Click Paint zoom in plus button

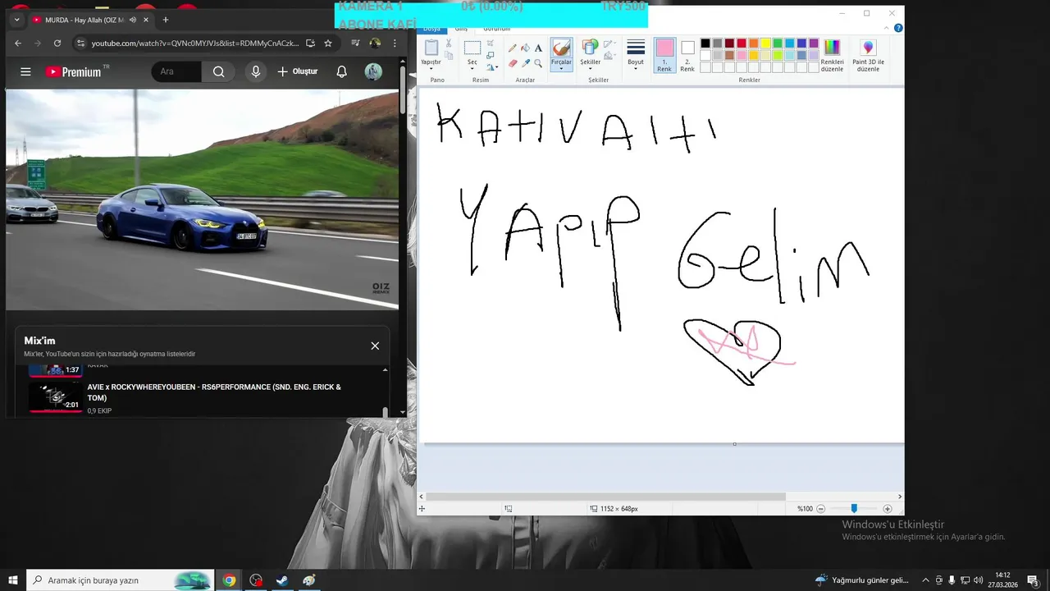[x=888, y=509]
